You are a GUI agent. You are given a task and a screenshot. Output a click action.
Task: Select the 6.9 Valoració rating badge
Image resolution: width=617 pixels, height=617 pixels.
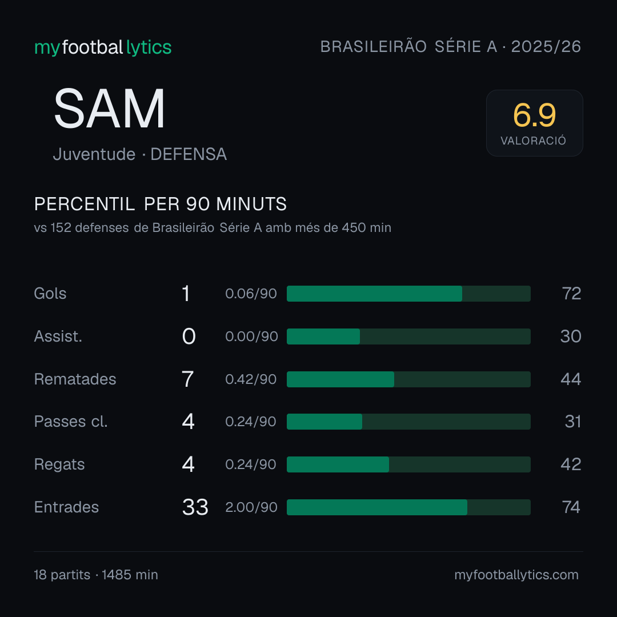534,123
